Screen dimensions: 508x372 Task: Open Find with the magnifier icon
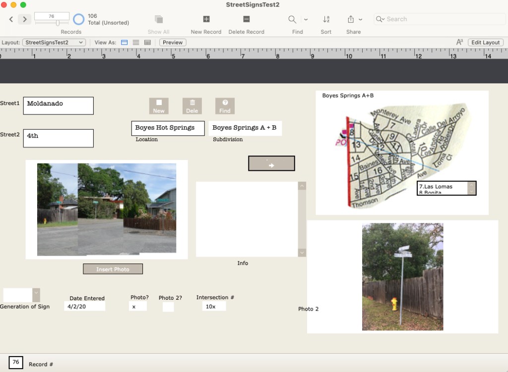tap(293, 19)
